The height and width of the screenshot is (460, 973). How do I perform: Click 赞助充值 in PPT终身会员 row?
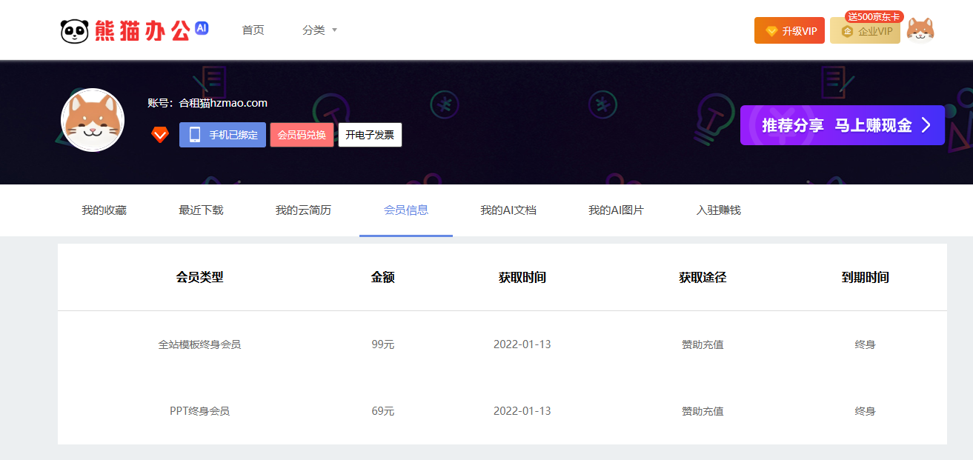pos(703,411)
